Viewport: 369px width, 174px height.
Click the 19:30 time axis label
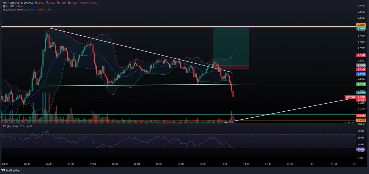[246, 164]
